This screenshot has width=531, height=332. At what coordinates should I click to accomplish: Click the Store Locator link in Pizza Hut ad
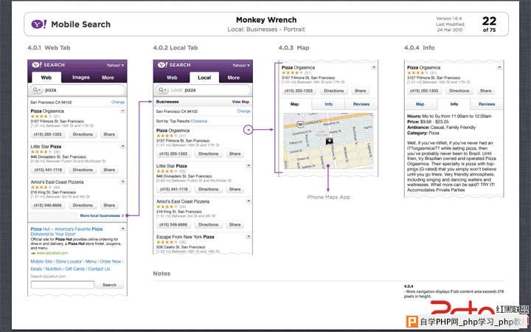click(x=69, y=261)
